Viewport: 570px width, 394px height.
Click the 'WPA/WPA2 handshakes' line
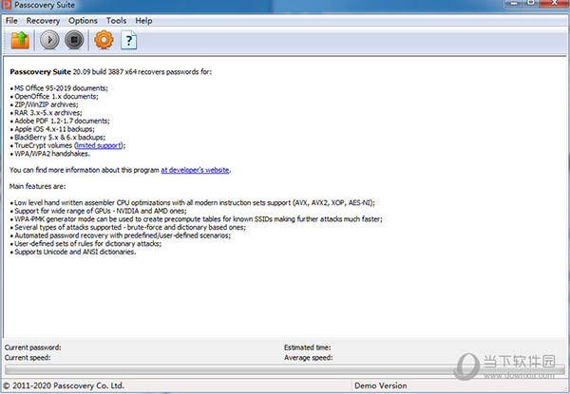tap(52, 154)
